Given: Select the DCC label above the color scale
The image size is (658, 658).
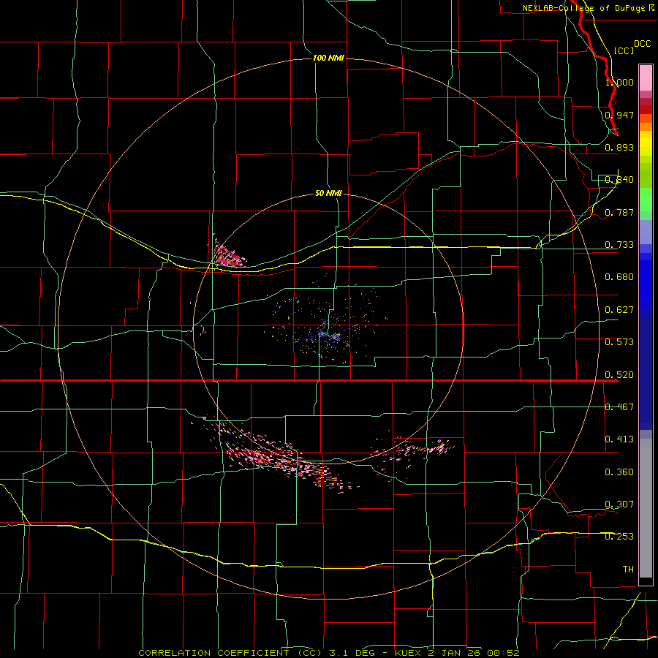Looking at the screenshot, I should pos(642,44).
